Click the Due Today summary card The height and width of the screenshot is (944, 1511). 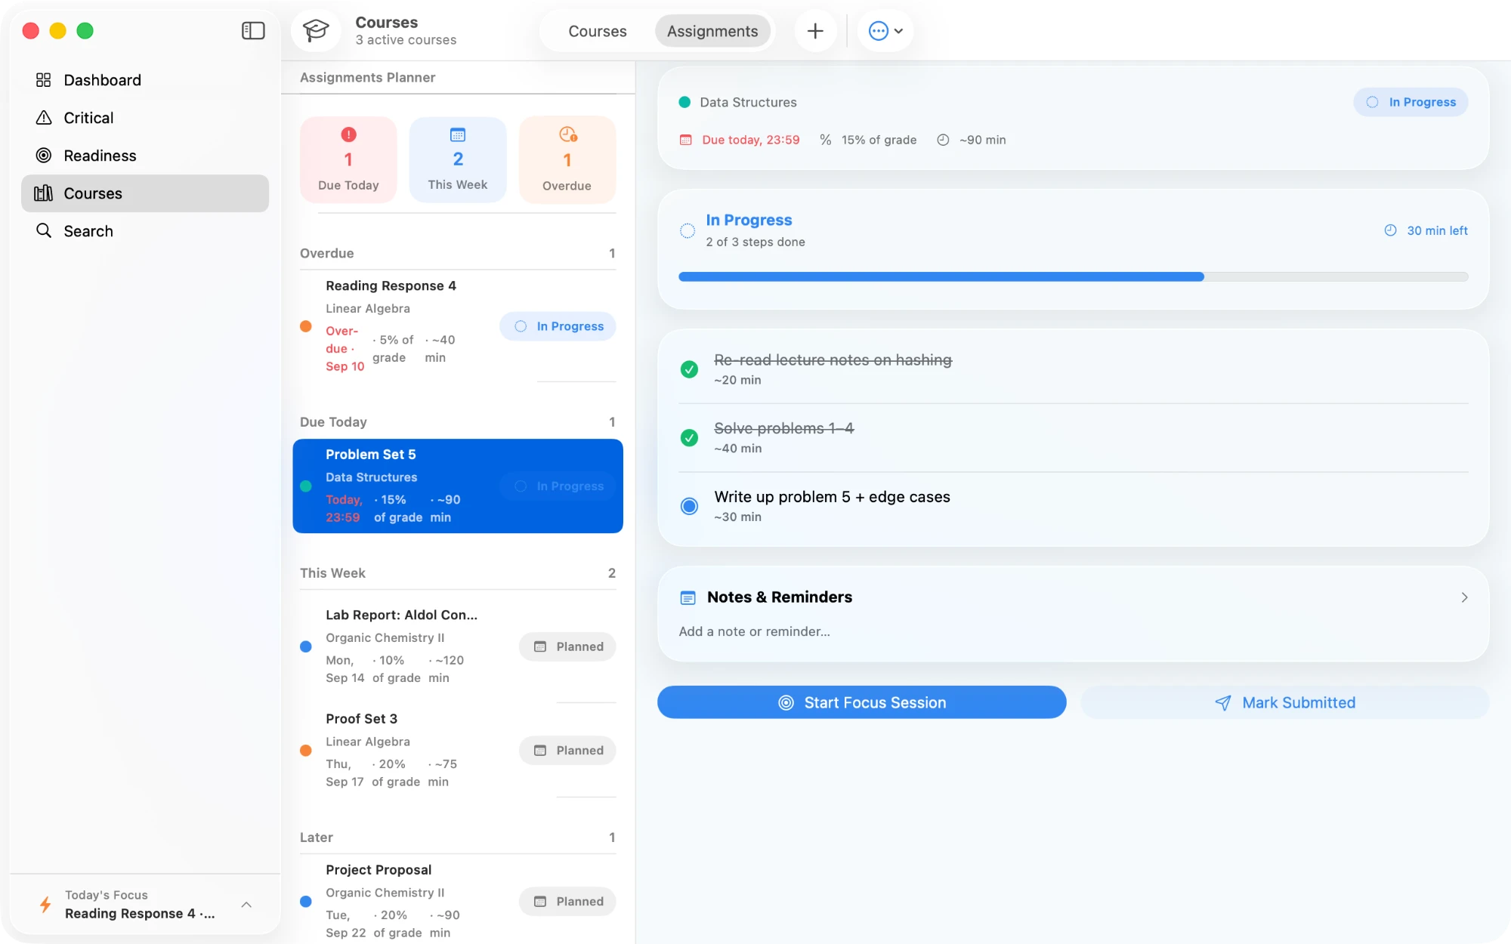(348, 159)
